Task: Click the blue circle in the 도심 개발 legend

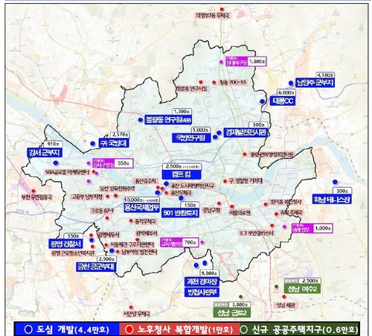Action: pos(28,329)
